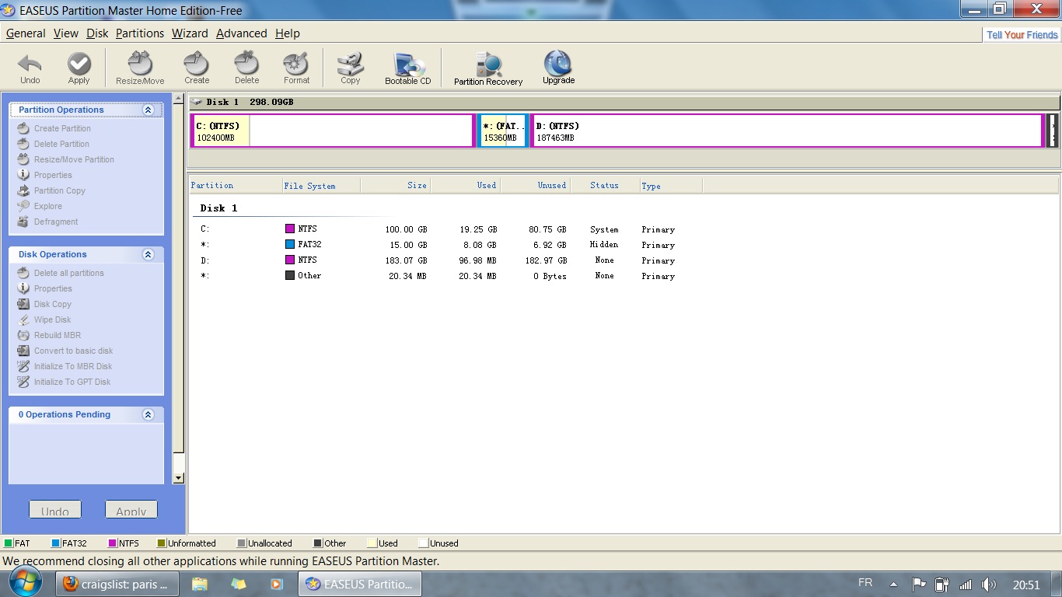Click the Type column header
The width and height of the screenshot is (1062, 597).
[671, 185]
